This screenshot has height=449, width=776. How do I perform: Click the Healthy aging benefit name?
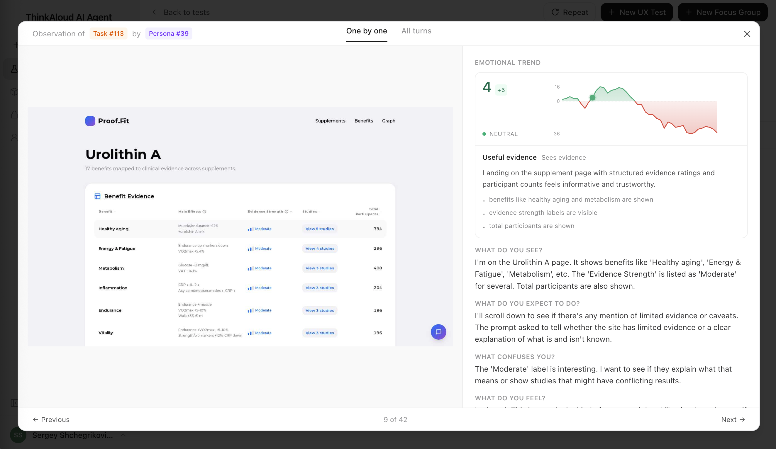tap(113, 229)
